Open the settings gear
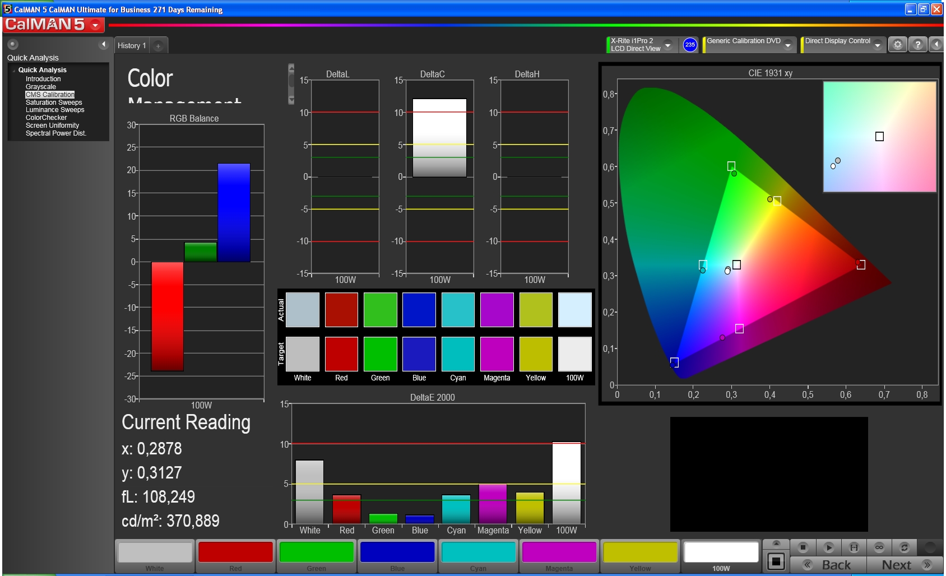The height and width of the screenshot is (576, 946). tap(898, 45)
